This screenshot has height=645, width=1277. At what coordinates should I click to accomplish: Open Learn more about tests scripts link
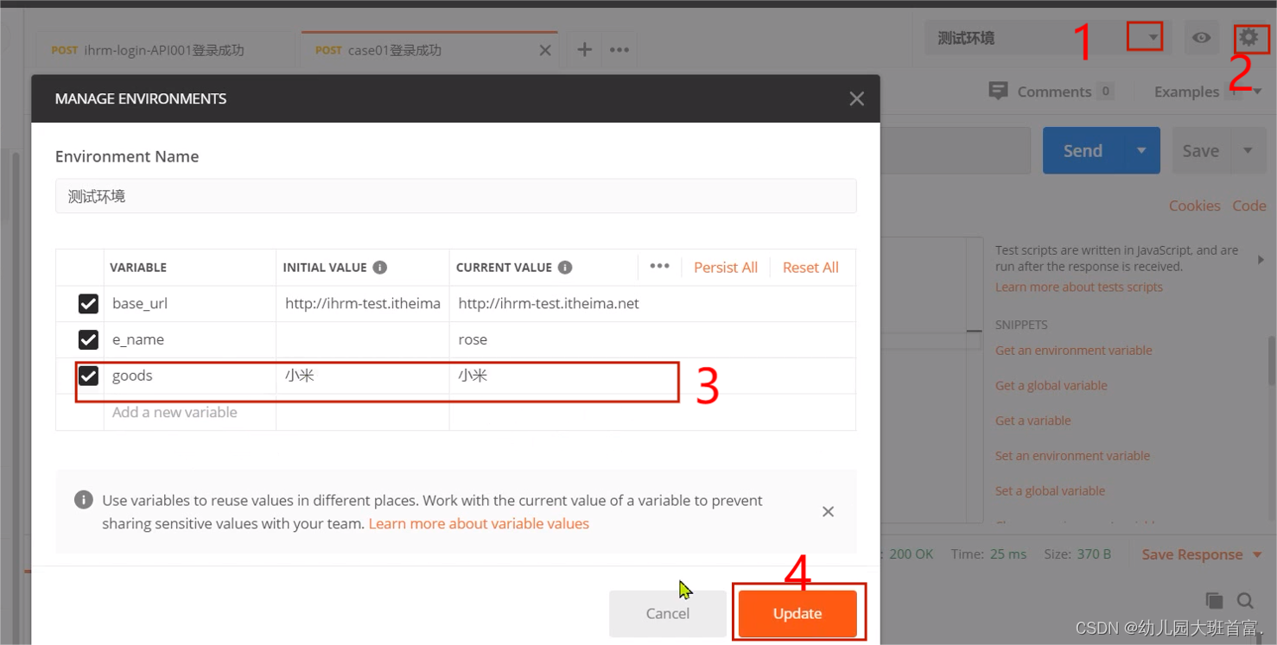(1079, 287)
